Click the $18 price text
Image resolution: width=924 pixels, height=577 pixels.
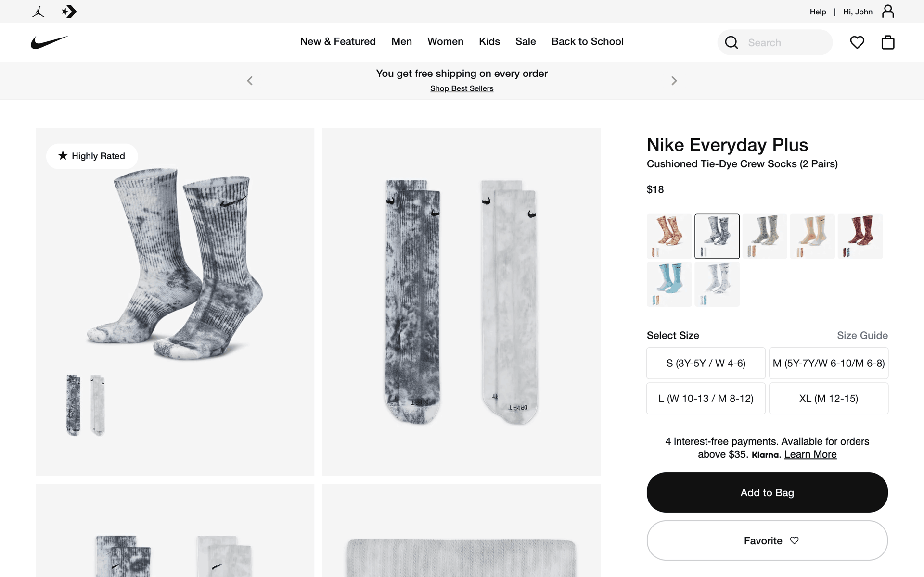click(655, 189)
